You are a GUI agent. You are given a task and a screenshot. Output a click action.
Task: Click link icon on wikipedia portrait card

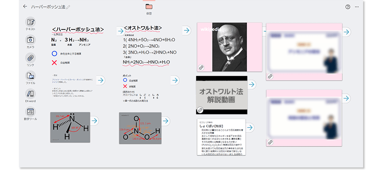pos(201,68)
